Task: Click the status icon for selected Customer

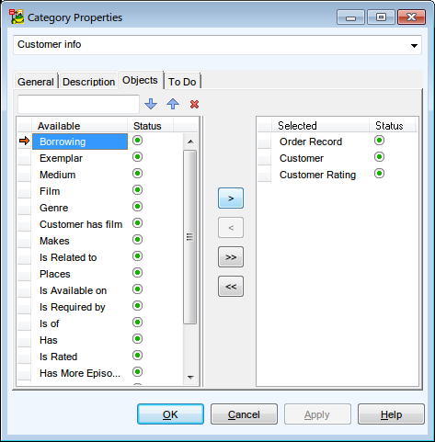Action: click(x=379, y=157)
